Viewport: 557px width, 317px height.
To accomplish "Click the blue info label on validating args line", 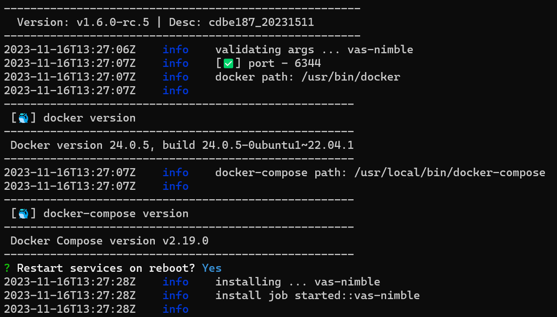I will (176, 49).
